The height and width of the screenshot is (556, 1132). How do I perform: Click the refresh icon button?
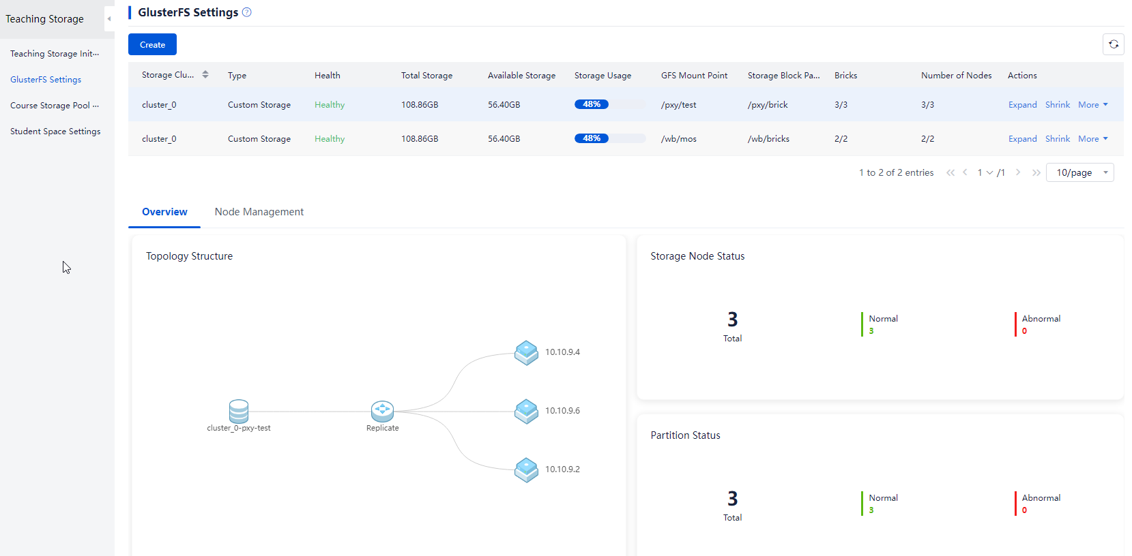click(x=1114, y=44)
